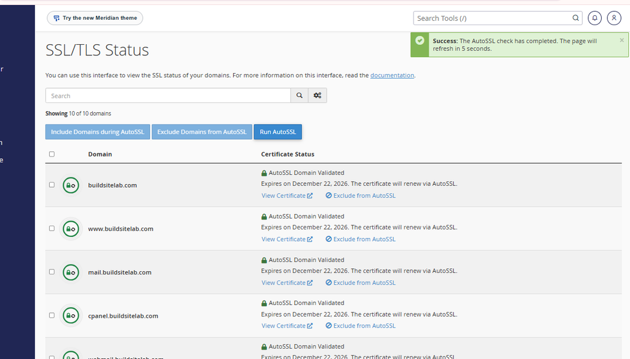Click the cpanel.buildsitelab.com domain name

coord(123,315)
